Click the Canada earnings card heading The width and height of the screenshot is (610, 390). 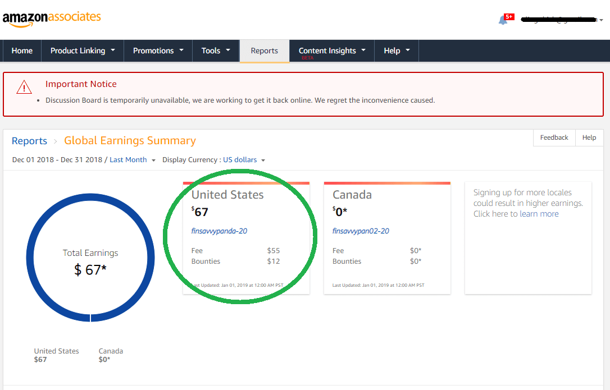[x=352, y=194]
